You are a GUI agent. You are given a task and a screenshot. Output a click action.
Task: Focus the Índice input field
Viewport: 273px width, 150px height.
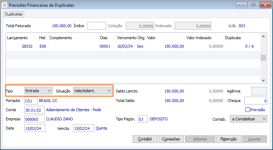tap(97, 26)
